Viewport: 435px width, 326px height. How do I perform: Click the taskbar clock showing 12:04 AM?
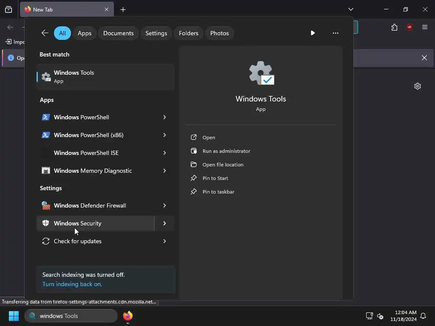tap(404, 316)
